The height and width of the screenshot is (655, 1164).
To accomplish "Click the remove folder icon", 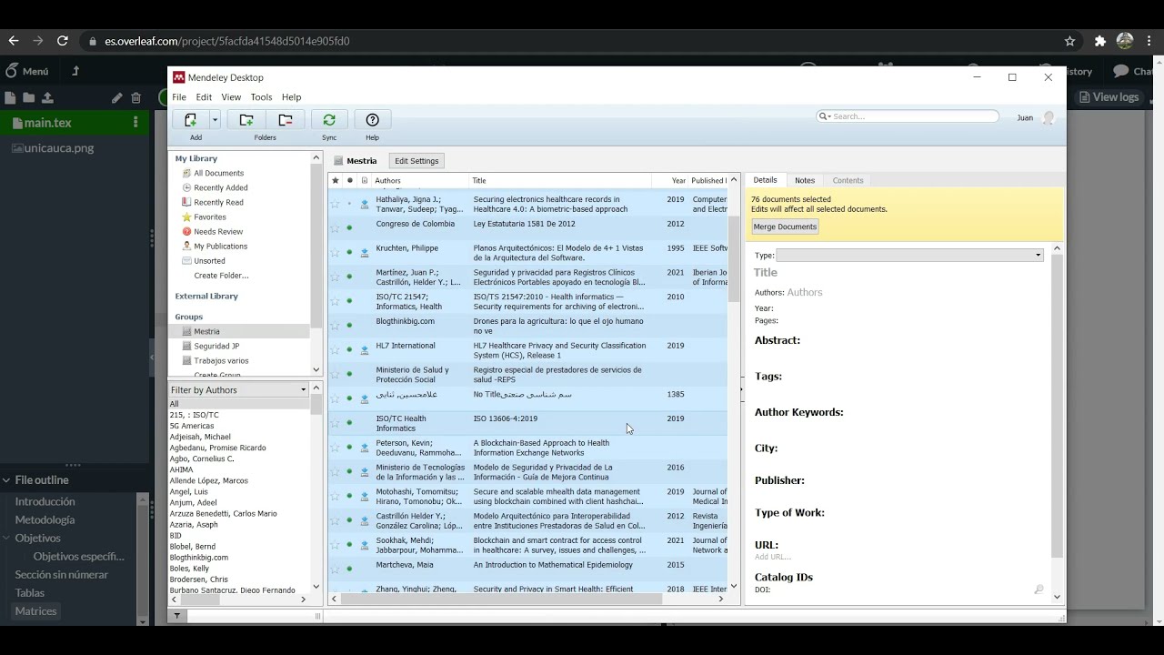I will [286, 120].
